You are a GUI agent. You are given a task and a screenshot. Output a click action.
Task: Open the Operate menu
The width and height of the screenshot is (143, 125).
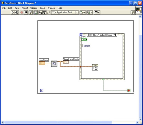[x=34, y=8]
